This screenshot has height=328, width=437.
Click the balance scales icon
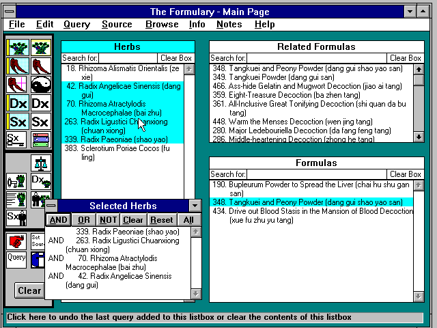coord(40,163)
